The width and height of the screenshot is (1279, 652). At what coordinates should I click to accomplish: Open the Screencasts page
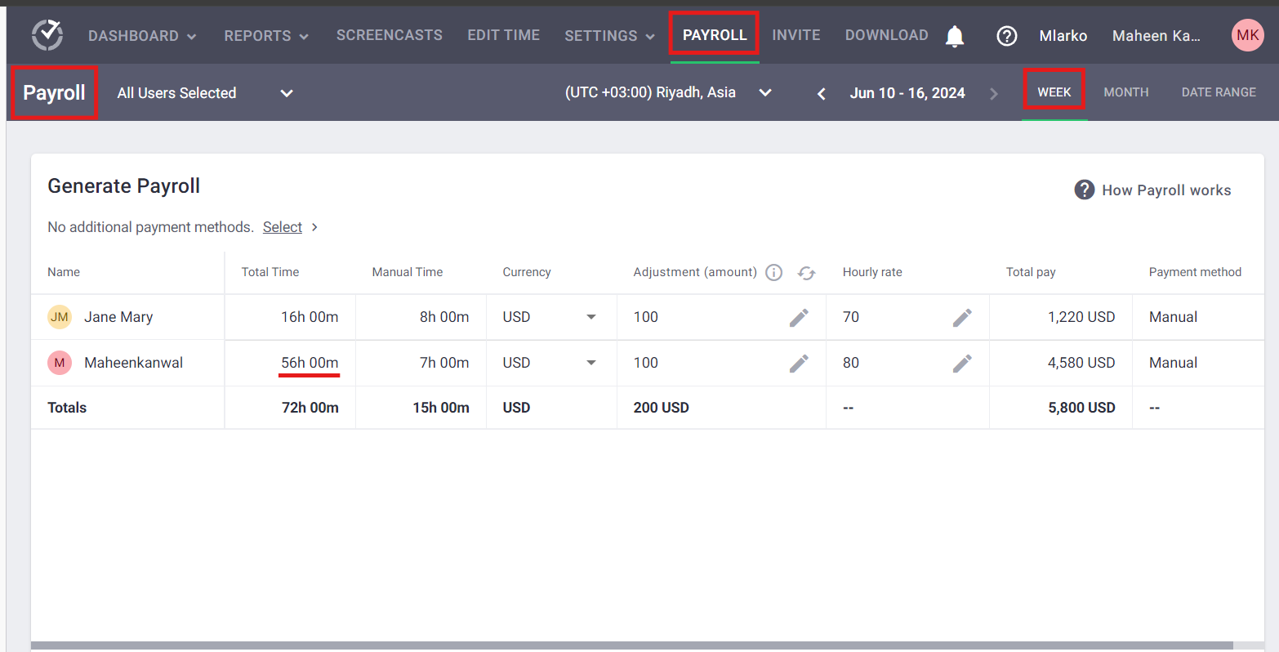point(390,35)
